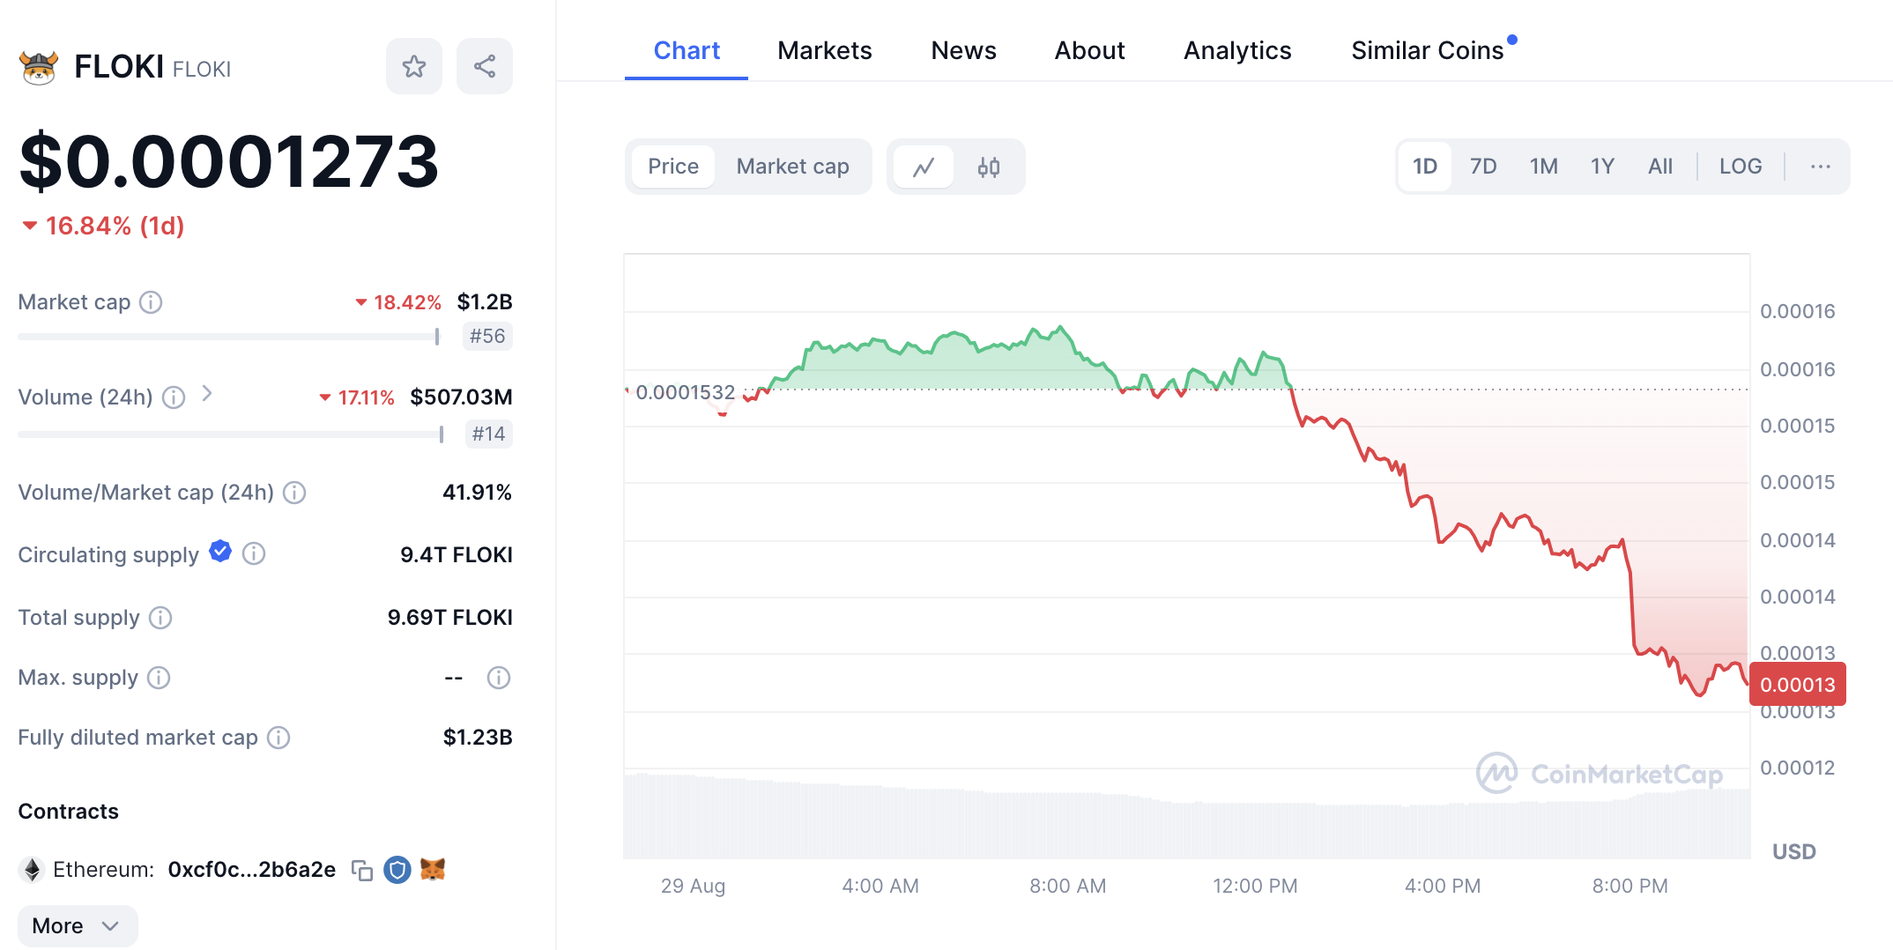
Task: Select 1D time range
Action: [1425, 167]
